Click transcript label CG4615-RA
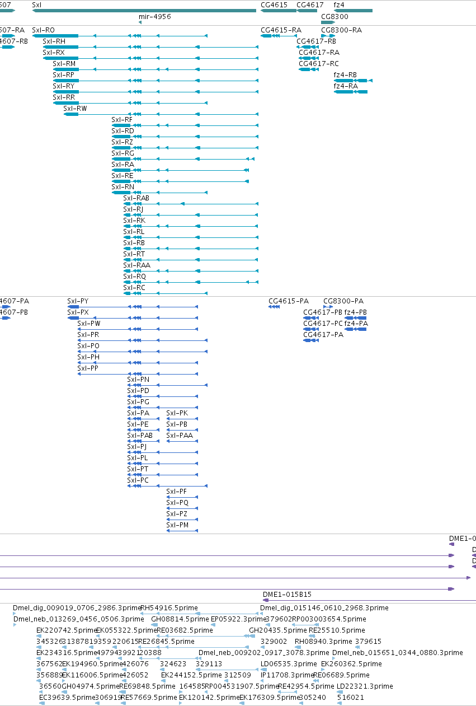 pyautogui.click(x=281, y=30)
